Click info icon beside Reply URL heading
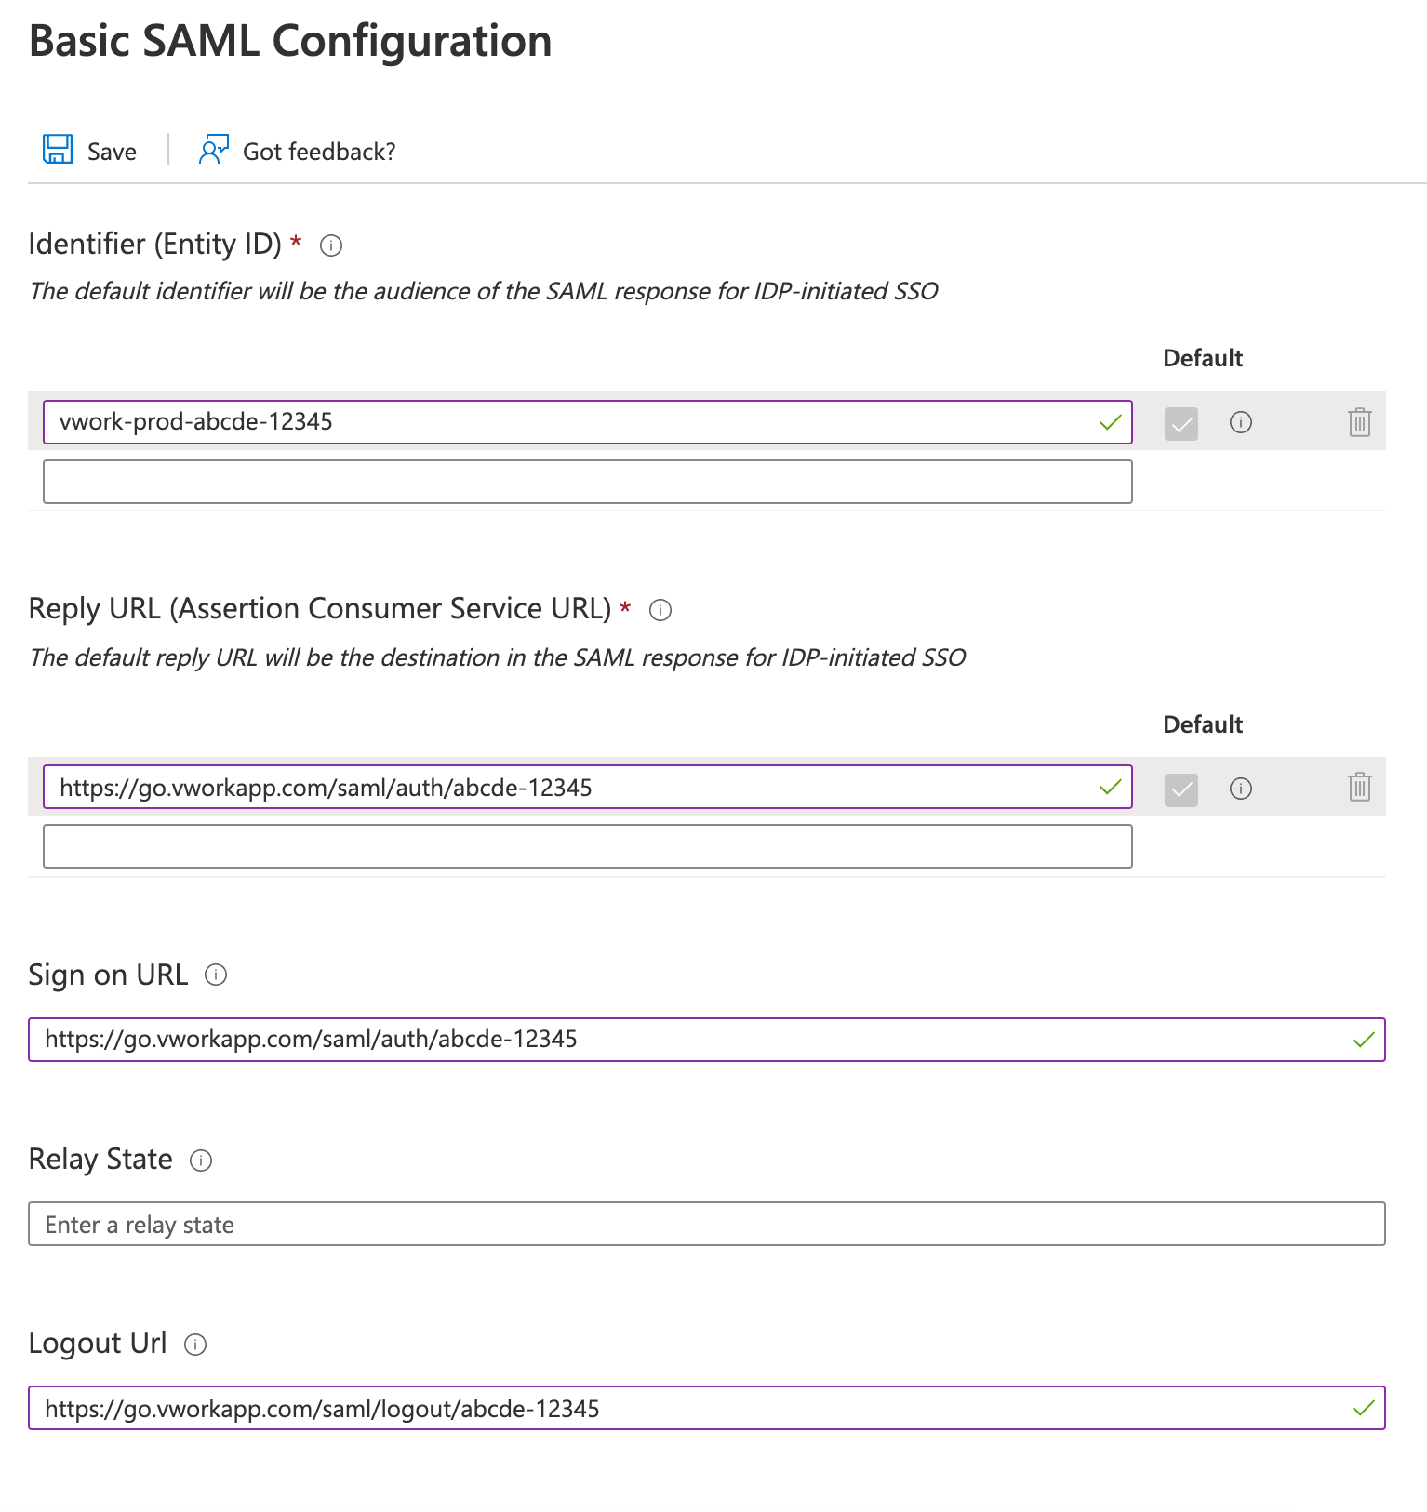This screenshot has width=1427, height=1512. (660, 610)
